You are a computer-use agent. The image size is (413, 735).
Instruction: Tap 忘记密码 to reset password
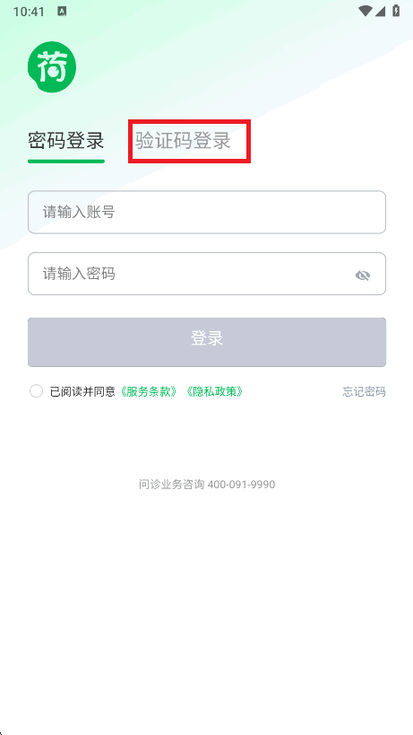365,392
